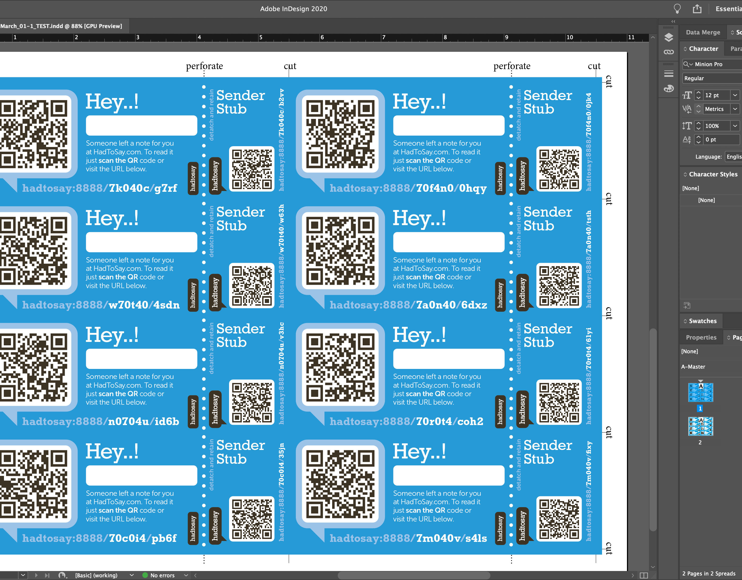Screen dimensions: 742x580
Task: Open the page number dropdown in status bar
Action: [x=23, y=575]
